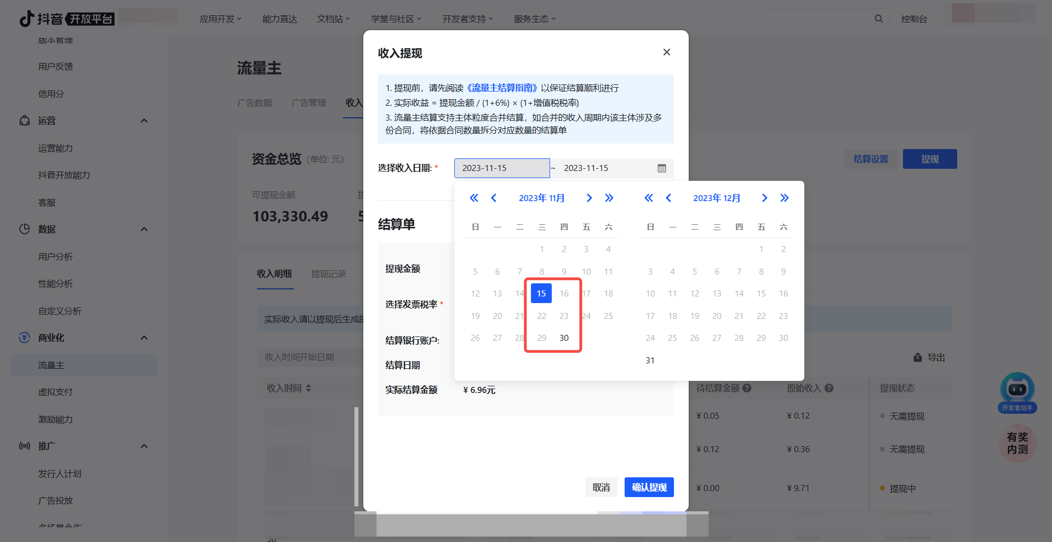
Task: Sort by 收入时间 column arrows
Action: pos(308,388)
